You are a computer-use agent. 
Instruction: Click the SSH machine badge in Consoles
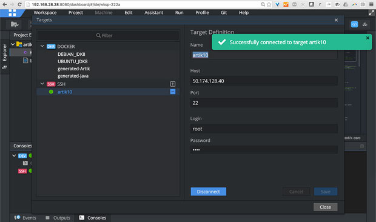pyautogui.click(x=22, y=171)
